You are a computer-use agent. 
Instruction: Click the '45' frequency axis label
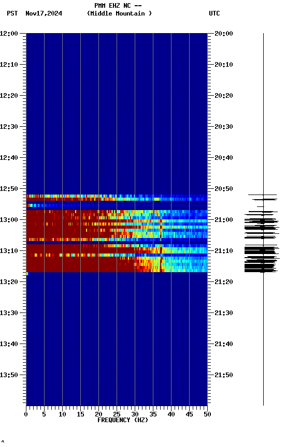(189, 414)
